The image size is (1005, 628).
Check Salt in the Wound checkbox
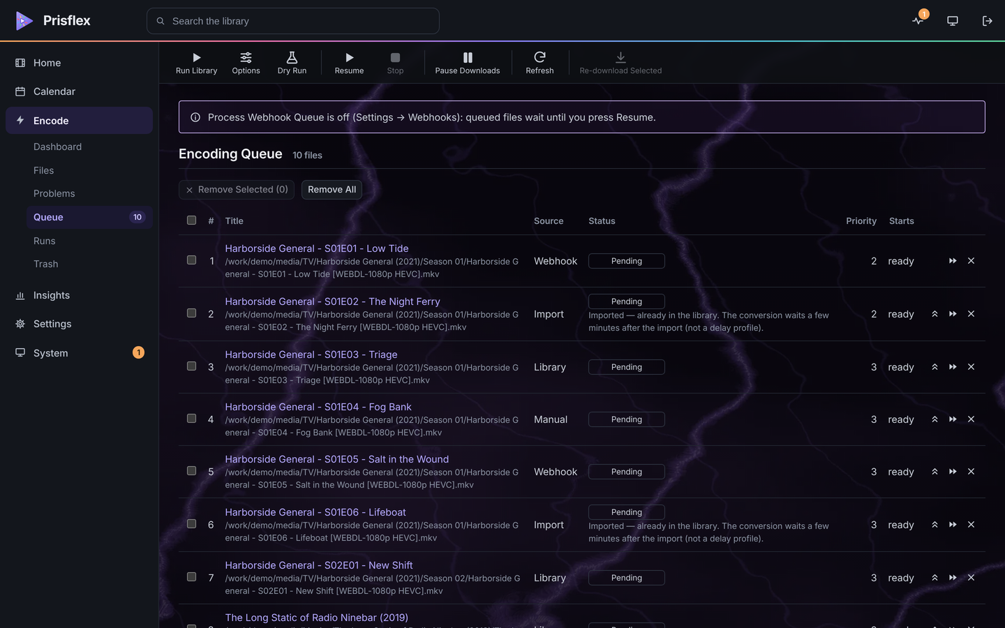(191, 471)
